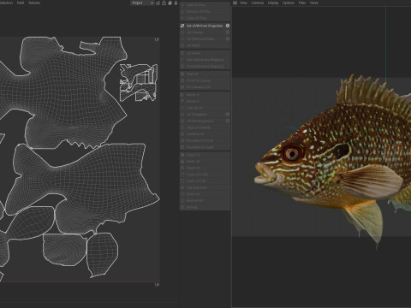Open options gear beside UV Rectangularize
The width and height of the screenshot is (411, 308).
(228, 121)
